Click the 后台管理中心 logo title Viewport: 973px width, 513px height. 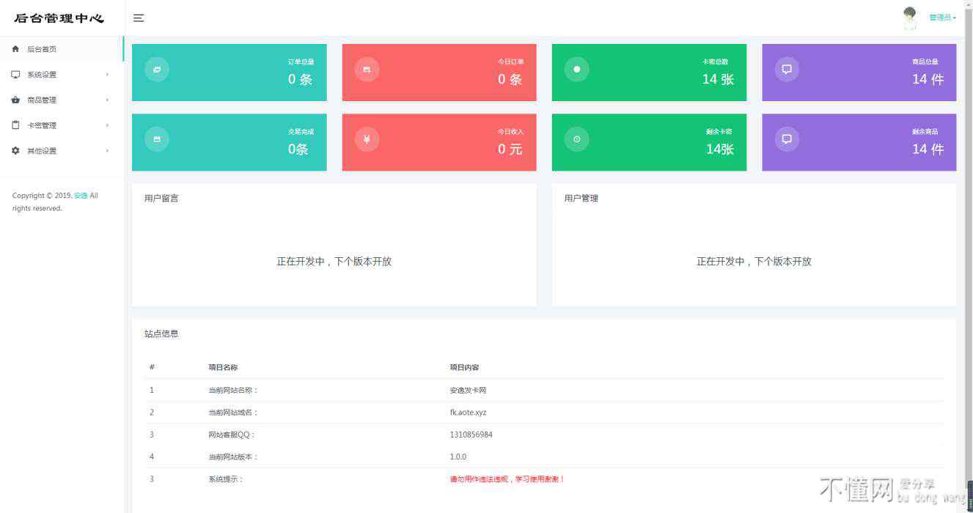point(59,18)
